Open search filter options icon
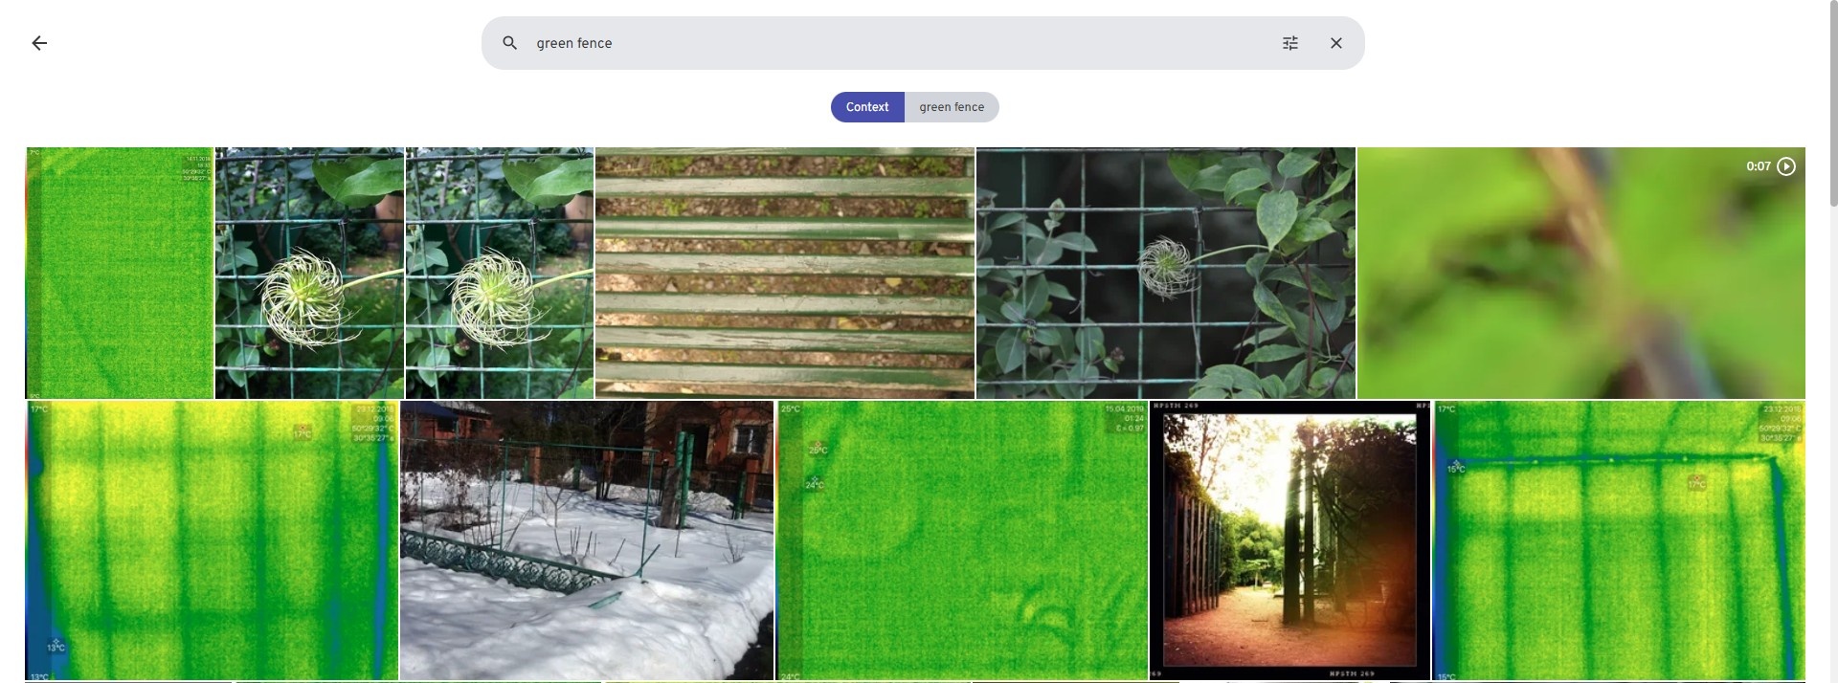This screenshot has height=683, width=1838. tap(1290, 43)
